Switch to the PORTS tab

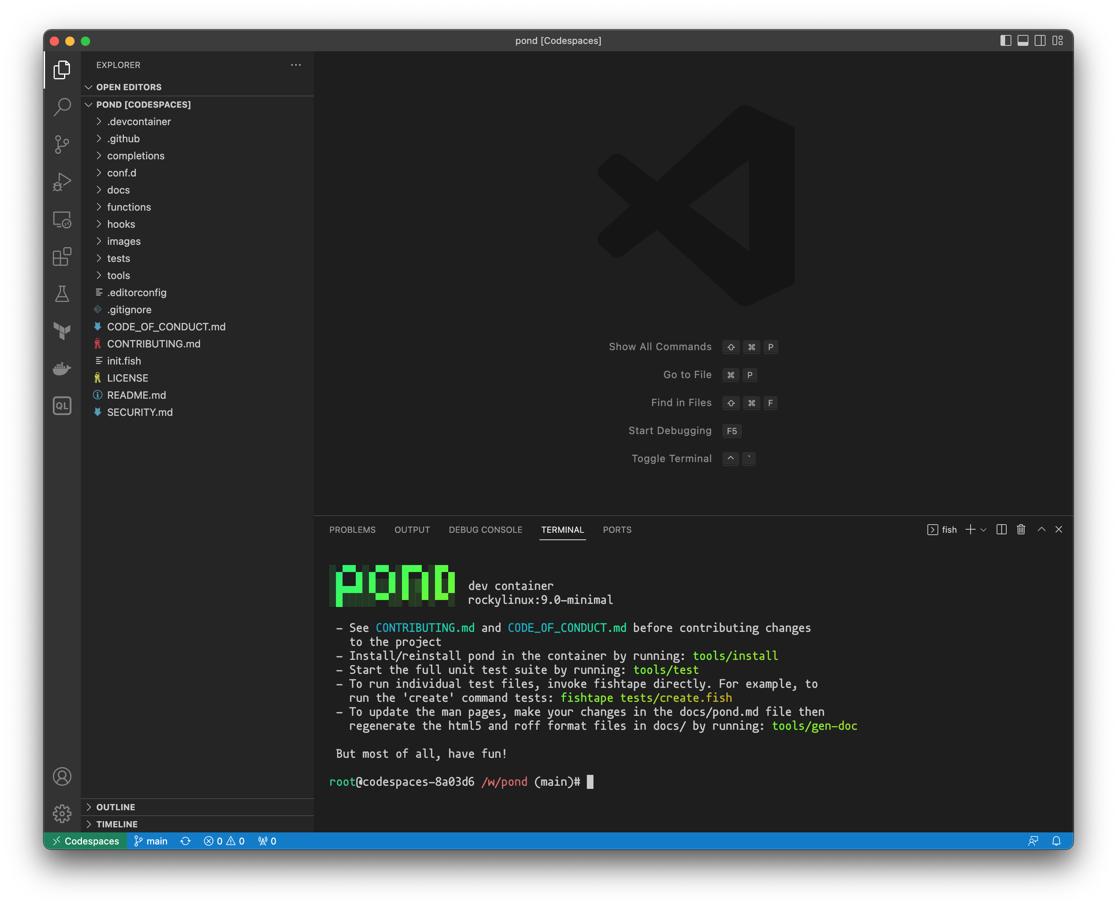click(617, 530)
